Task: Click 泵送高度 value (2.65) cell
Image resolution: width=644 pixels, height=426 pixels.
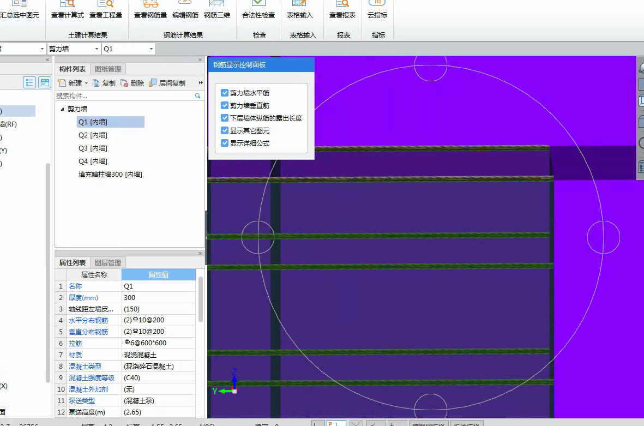Action: coord(159,412)
